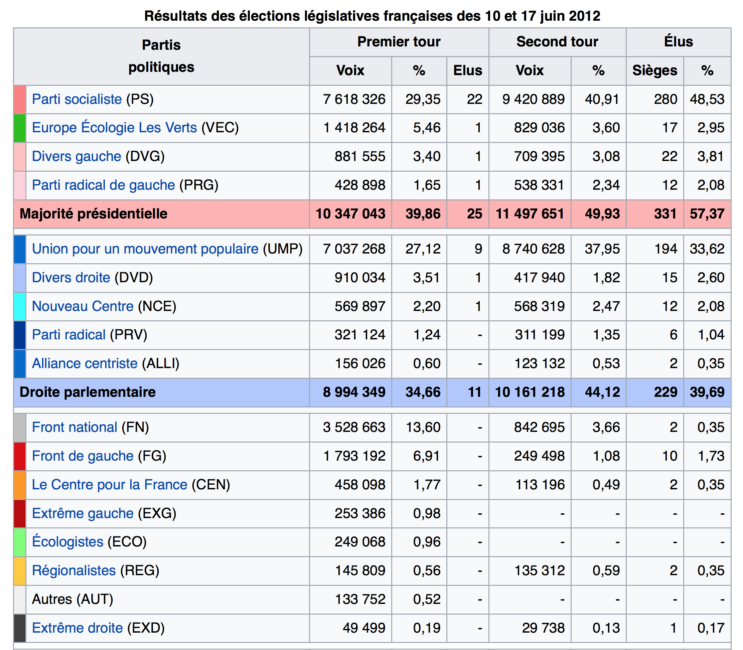Screen dimensions: 743x650
Task: Click the light green Écologistes swatch
Action: (x=20, y=542)
